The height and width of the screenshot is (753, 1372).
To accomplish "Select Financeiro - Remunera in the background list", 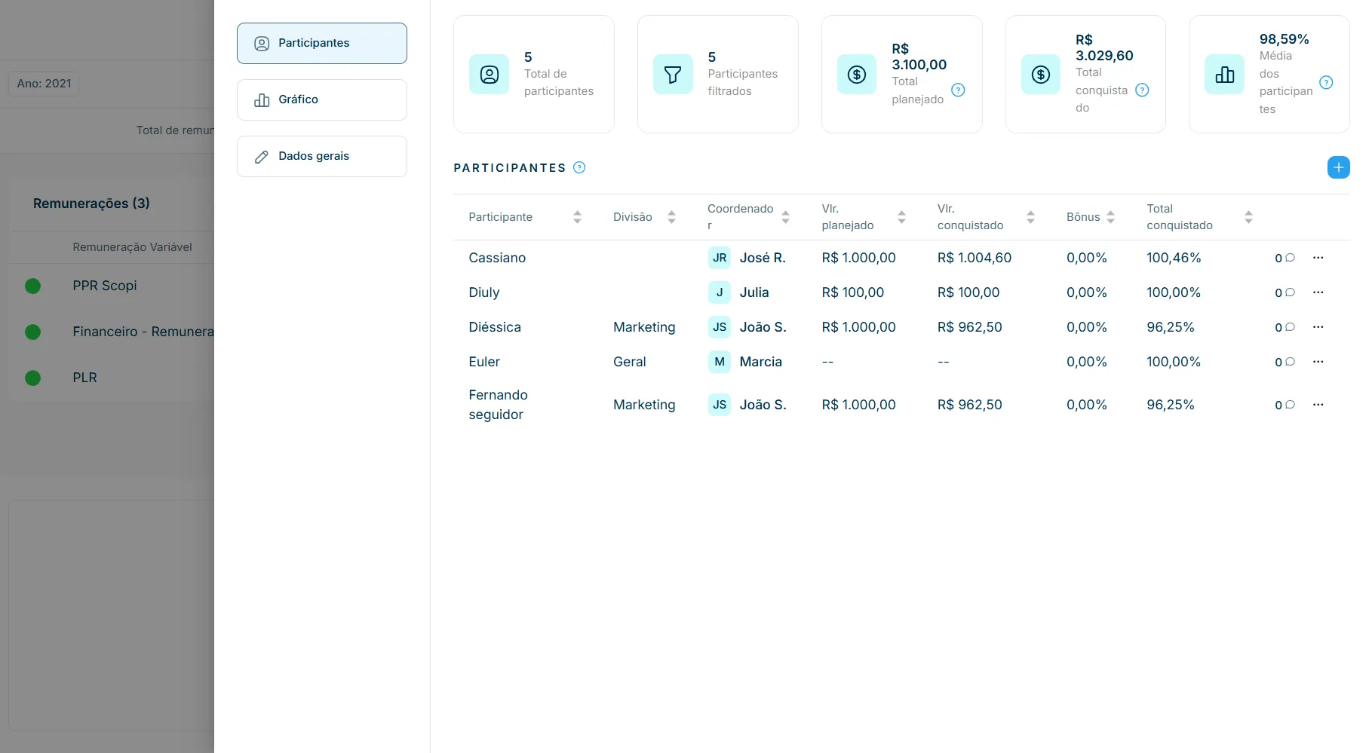I will pyautogui.click(x=143, y=332).
